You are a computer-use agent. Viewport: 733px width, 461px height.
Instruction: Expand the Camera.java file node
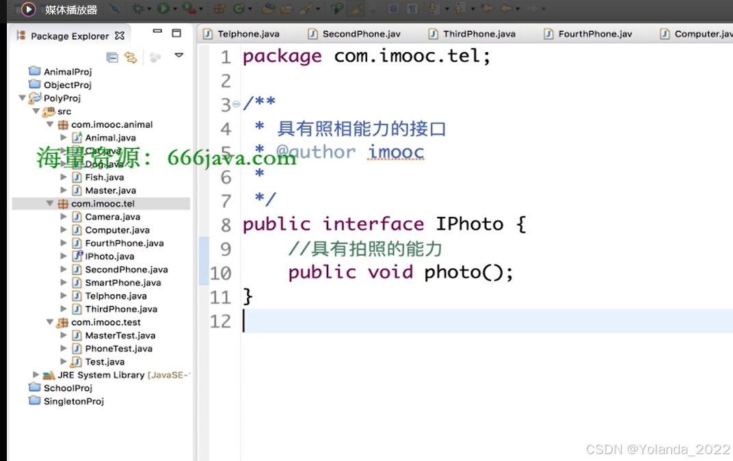point(64,216)
